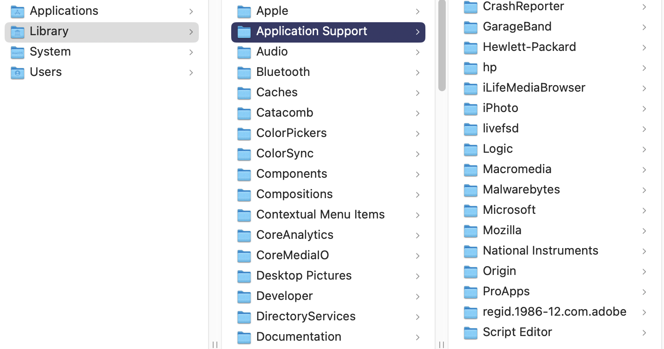Click the Desktop Pictures folder icon

(x=244, y=276)
